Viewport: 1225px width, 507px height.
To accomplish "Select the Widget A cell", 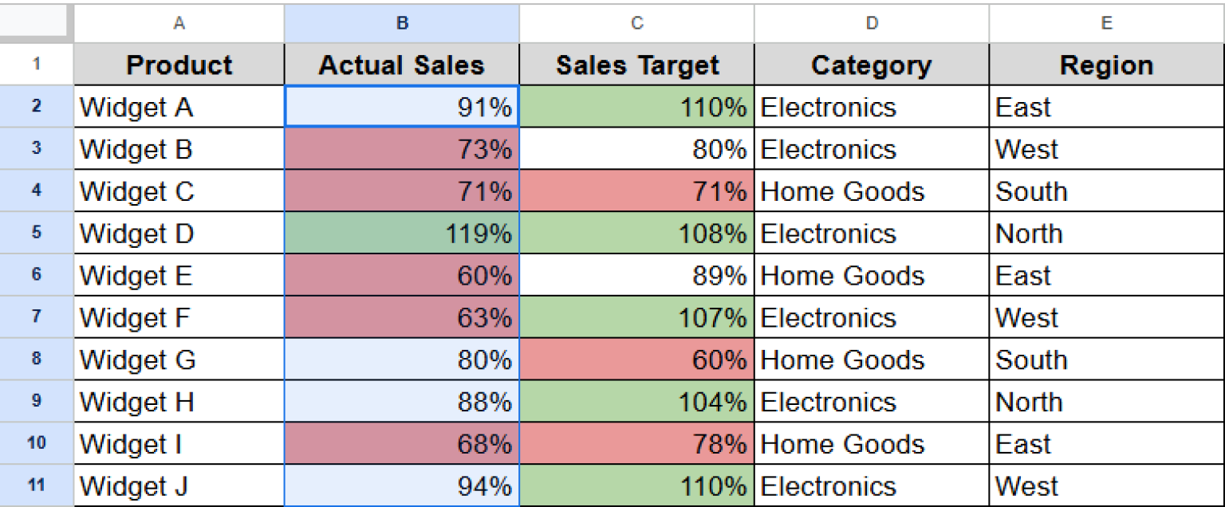I will pos(179,107).
